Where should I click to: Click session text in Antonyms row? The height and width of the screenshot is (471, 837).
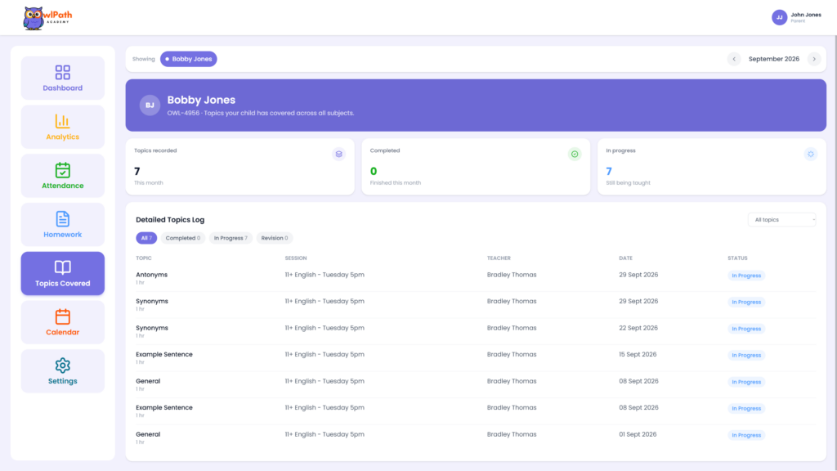click(325, 275)
